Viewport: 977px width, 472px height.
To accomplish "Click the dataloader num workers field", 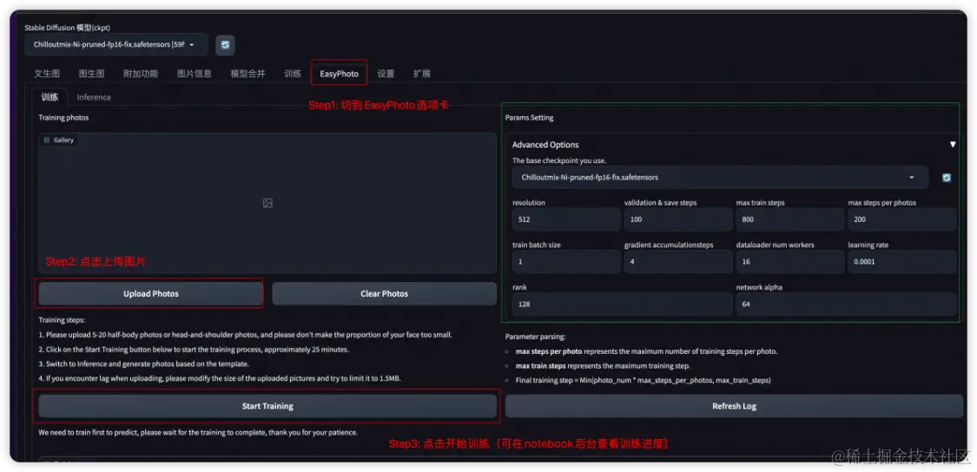I will point(790,261).
